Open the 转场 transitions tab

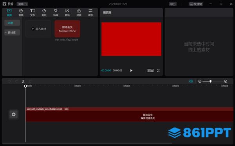pos(67,12)
